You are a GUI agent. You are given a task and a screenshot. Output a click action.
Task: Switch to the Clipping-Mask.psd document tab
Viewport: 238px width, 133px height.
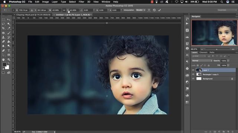(x=33, y=15)
